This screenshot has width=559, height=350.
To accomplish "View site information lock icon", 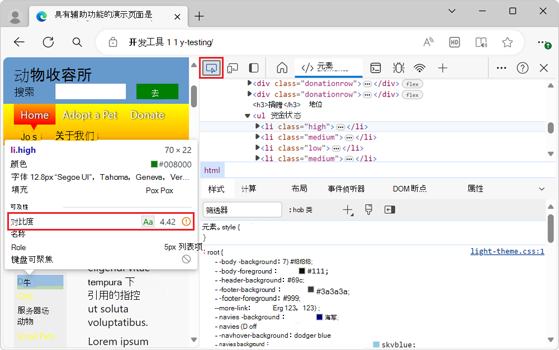I will coord(113,42).
